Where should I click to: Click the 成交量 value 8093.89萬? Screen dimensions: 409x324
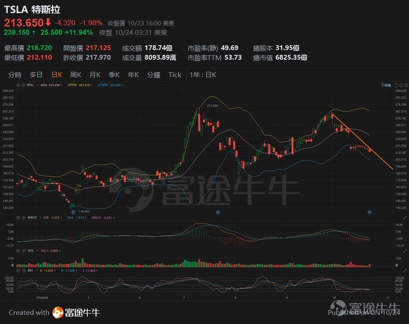161,57
